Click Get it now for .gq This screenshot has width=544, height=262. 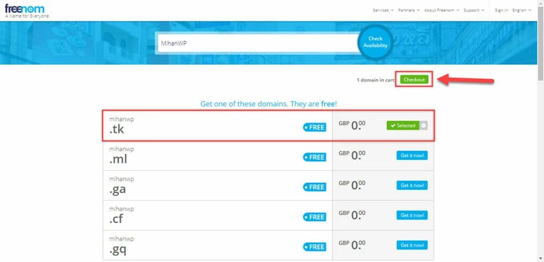tap(412, 245)
